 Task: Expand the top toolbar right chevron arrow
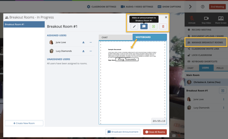click(190, 7)
